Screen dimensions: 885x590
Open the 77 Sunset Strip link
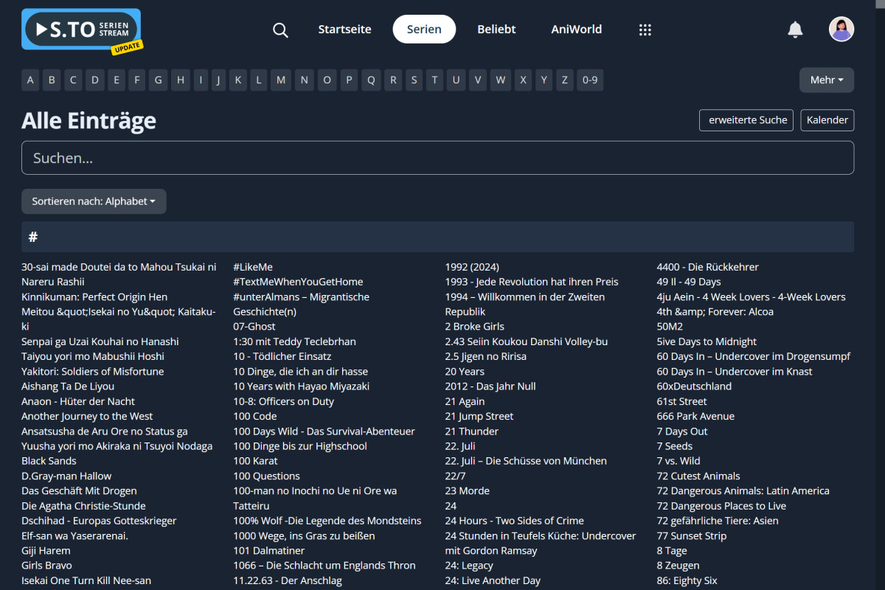pyautogui.click(x=691, y=535)
